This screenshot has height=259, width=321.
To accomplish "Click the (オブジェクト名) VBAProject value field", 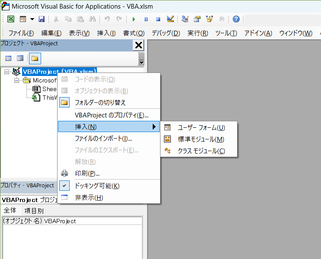I will pos(92,221).
